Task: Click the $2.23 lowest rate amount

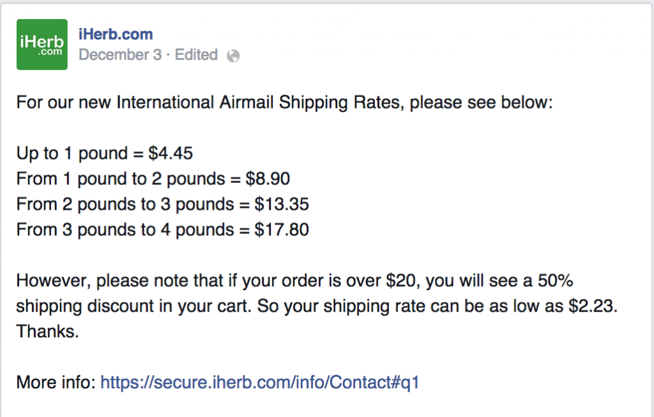Action: [591, 306]
